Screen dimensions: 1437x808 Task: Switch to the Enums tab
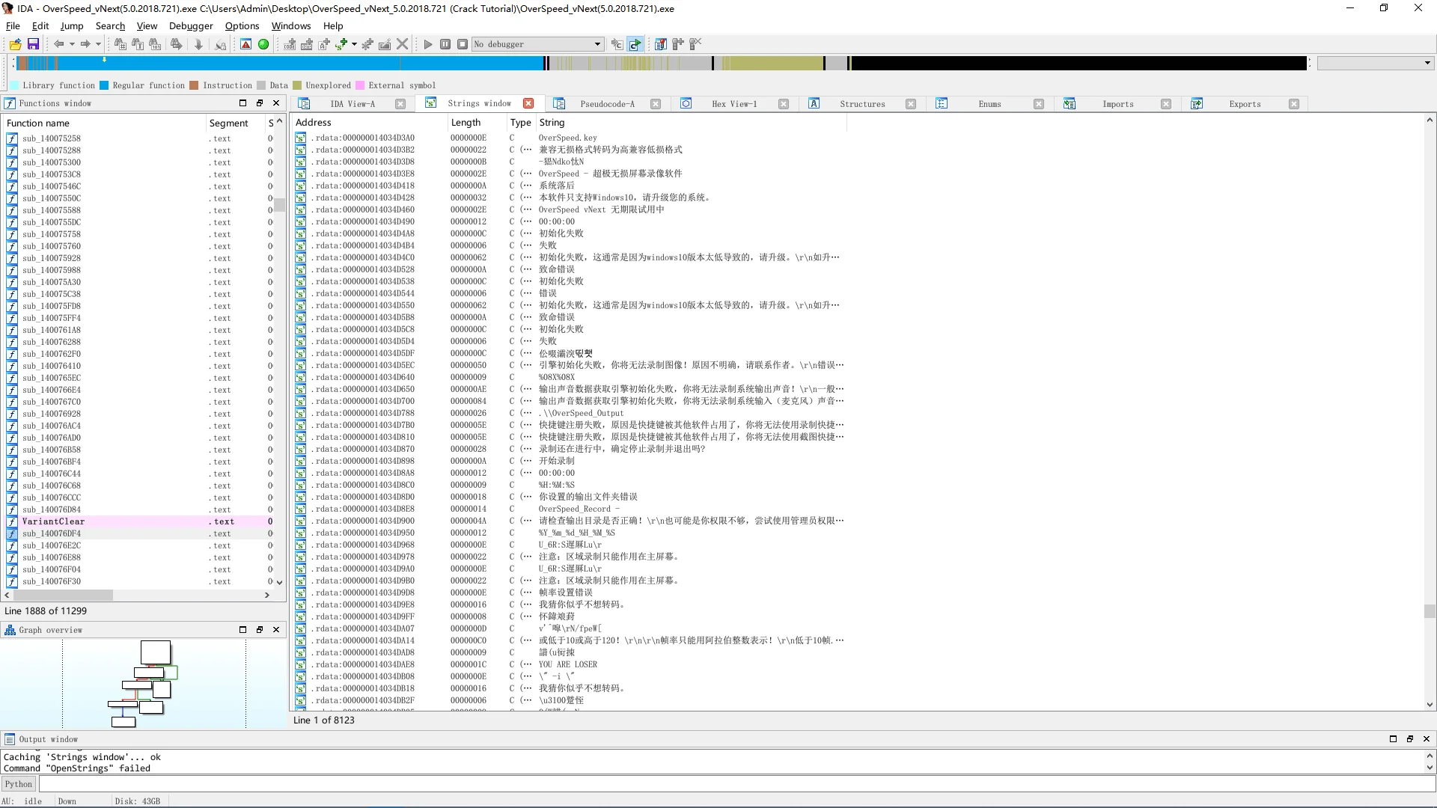(x=989, y=104)
